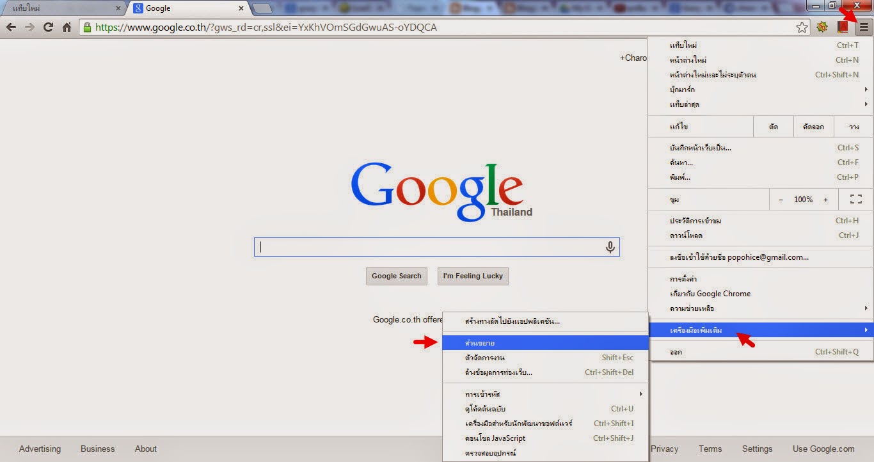Reload the current page
This screenshot has width=874, height=462.
tap(48, 28)
